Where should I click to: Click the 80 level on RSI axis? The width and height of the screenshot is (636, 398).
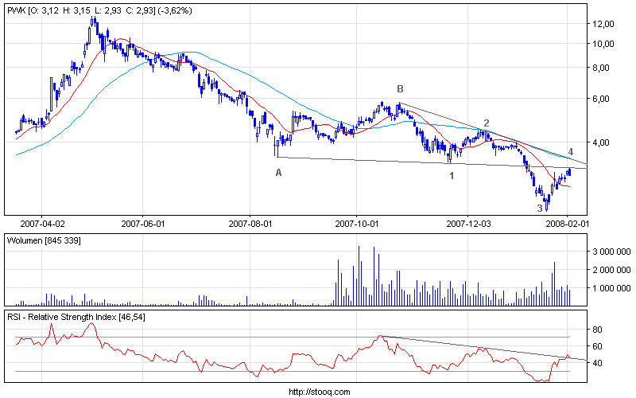point(599,330)
